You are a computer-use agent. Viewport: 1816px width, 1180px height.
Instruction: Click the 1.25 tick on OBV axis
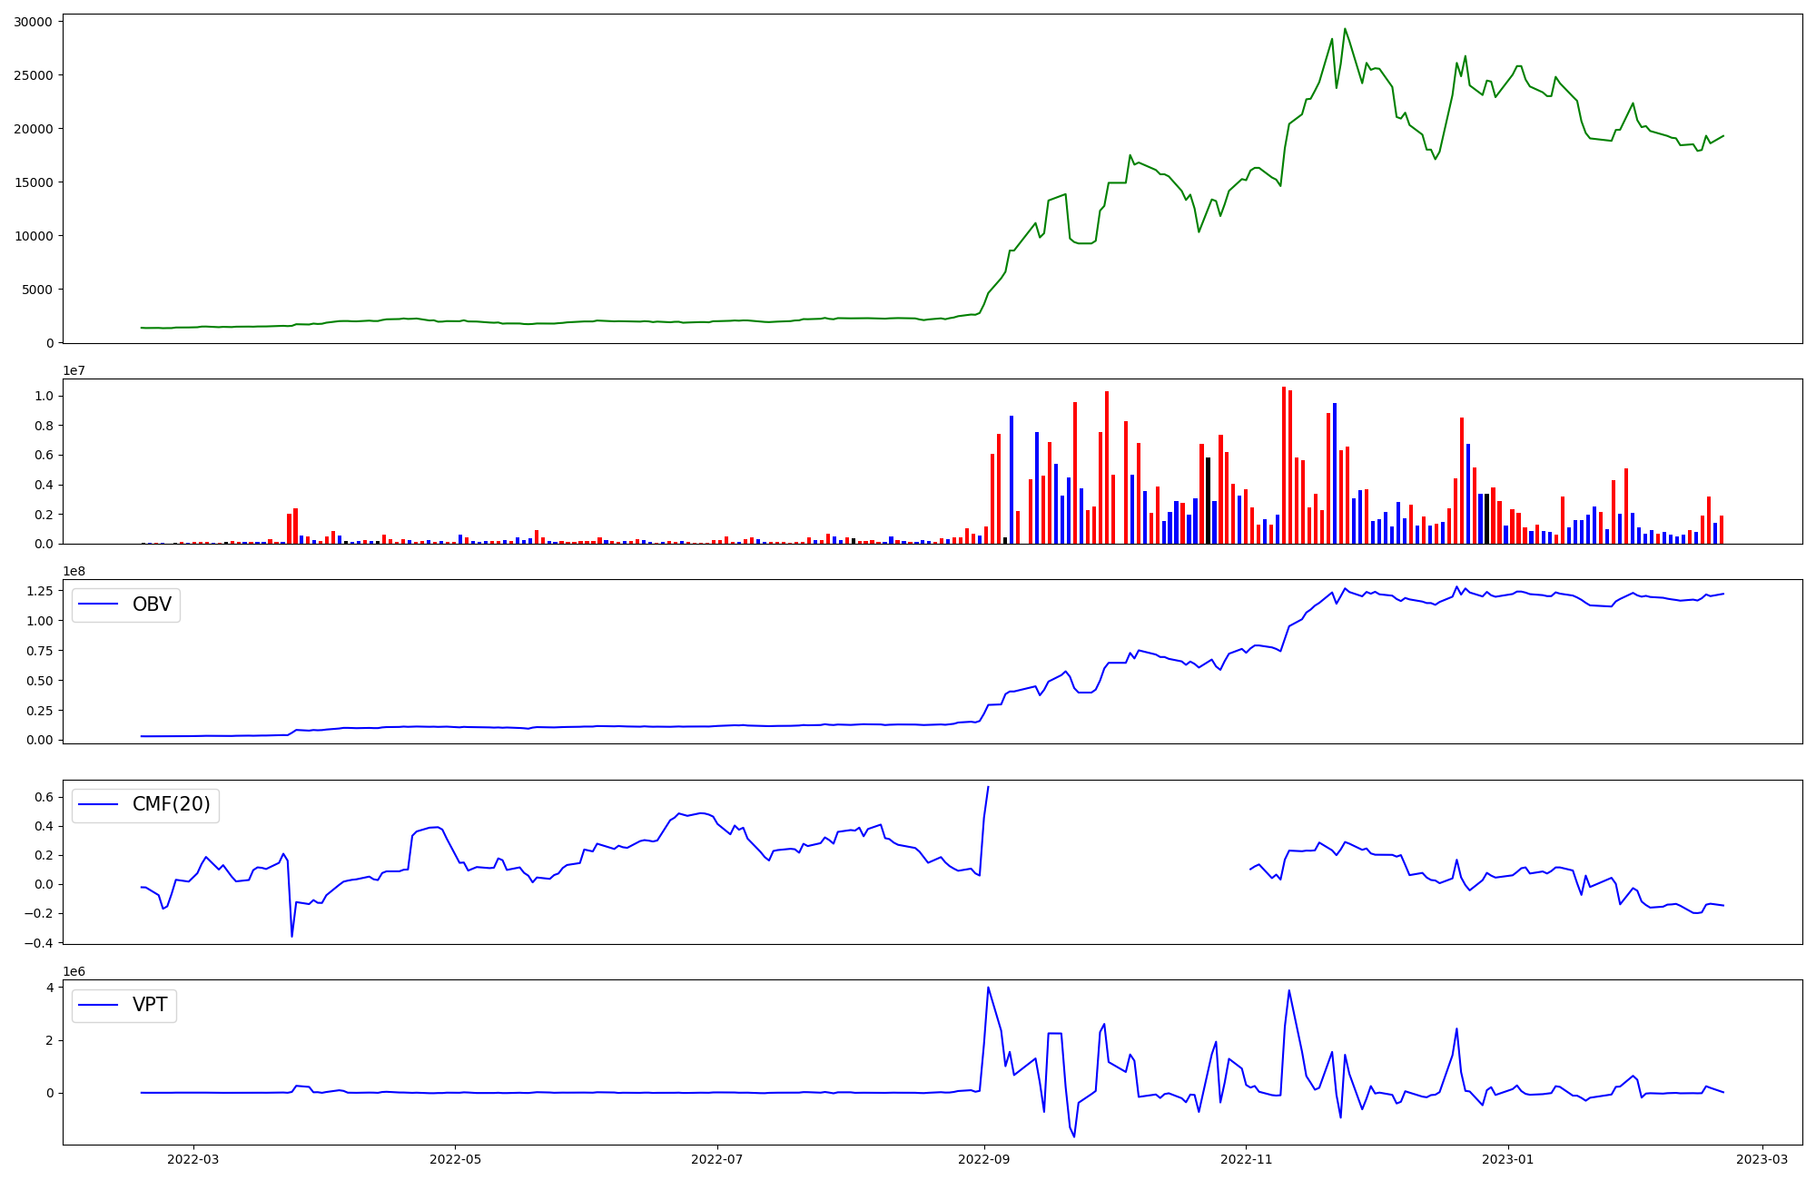click(x=40, y=591)
